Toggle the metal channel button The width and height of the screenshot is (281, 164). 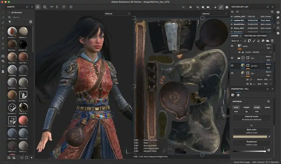click(x=267, y=107)
